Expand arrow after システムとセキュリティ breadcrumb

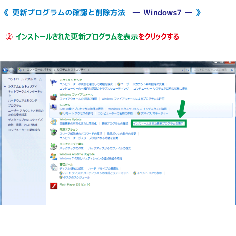coord(89,70)
